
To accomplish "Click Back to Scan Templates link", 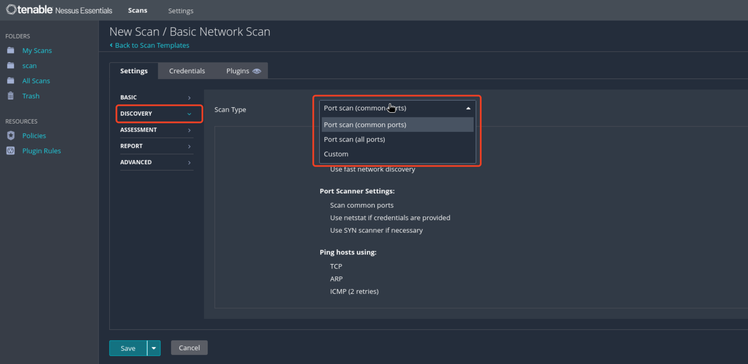I will 152,45.
